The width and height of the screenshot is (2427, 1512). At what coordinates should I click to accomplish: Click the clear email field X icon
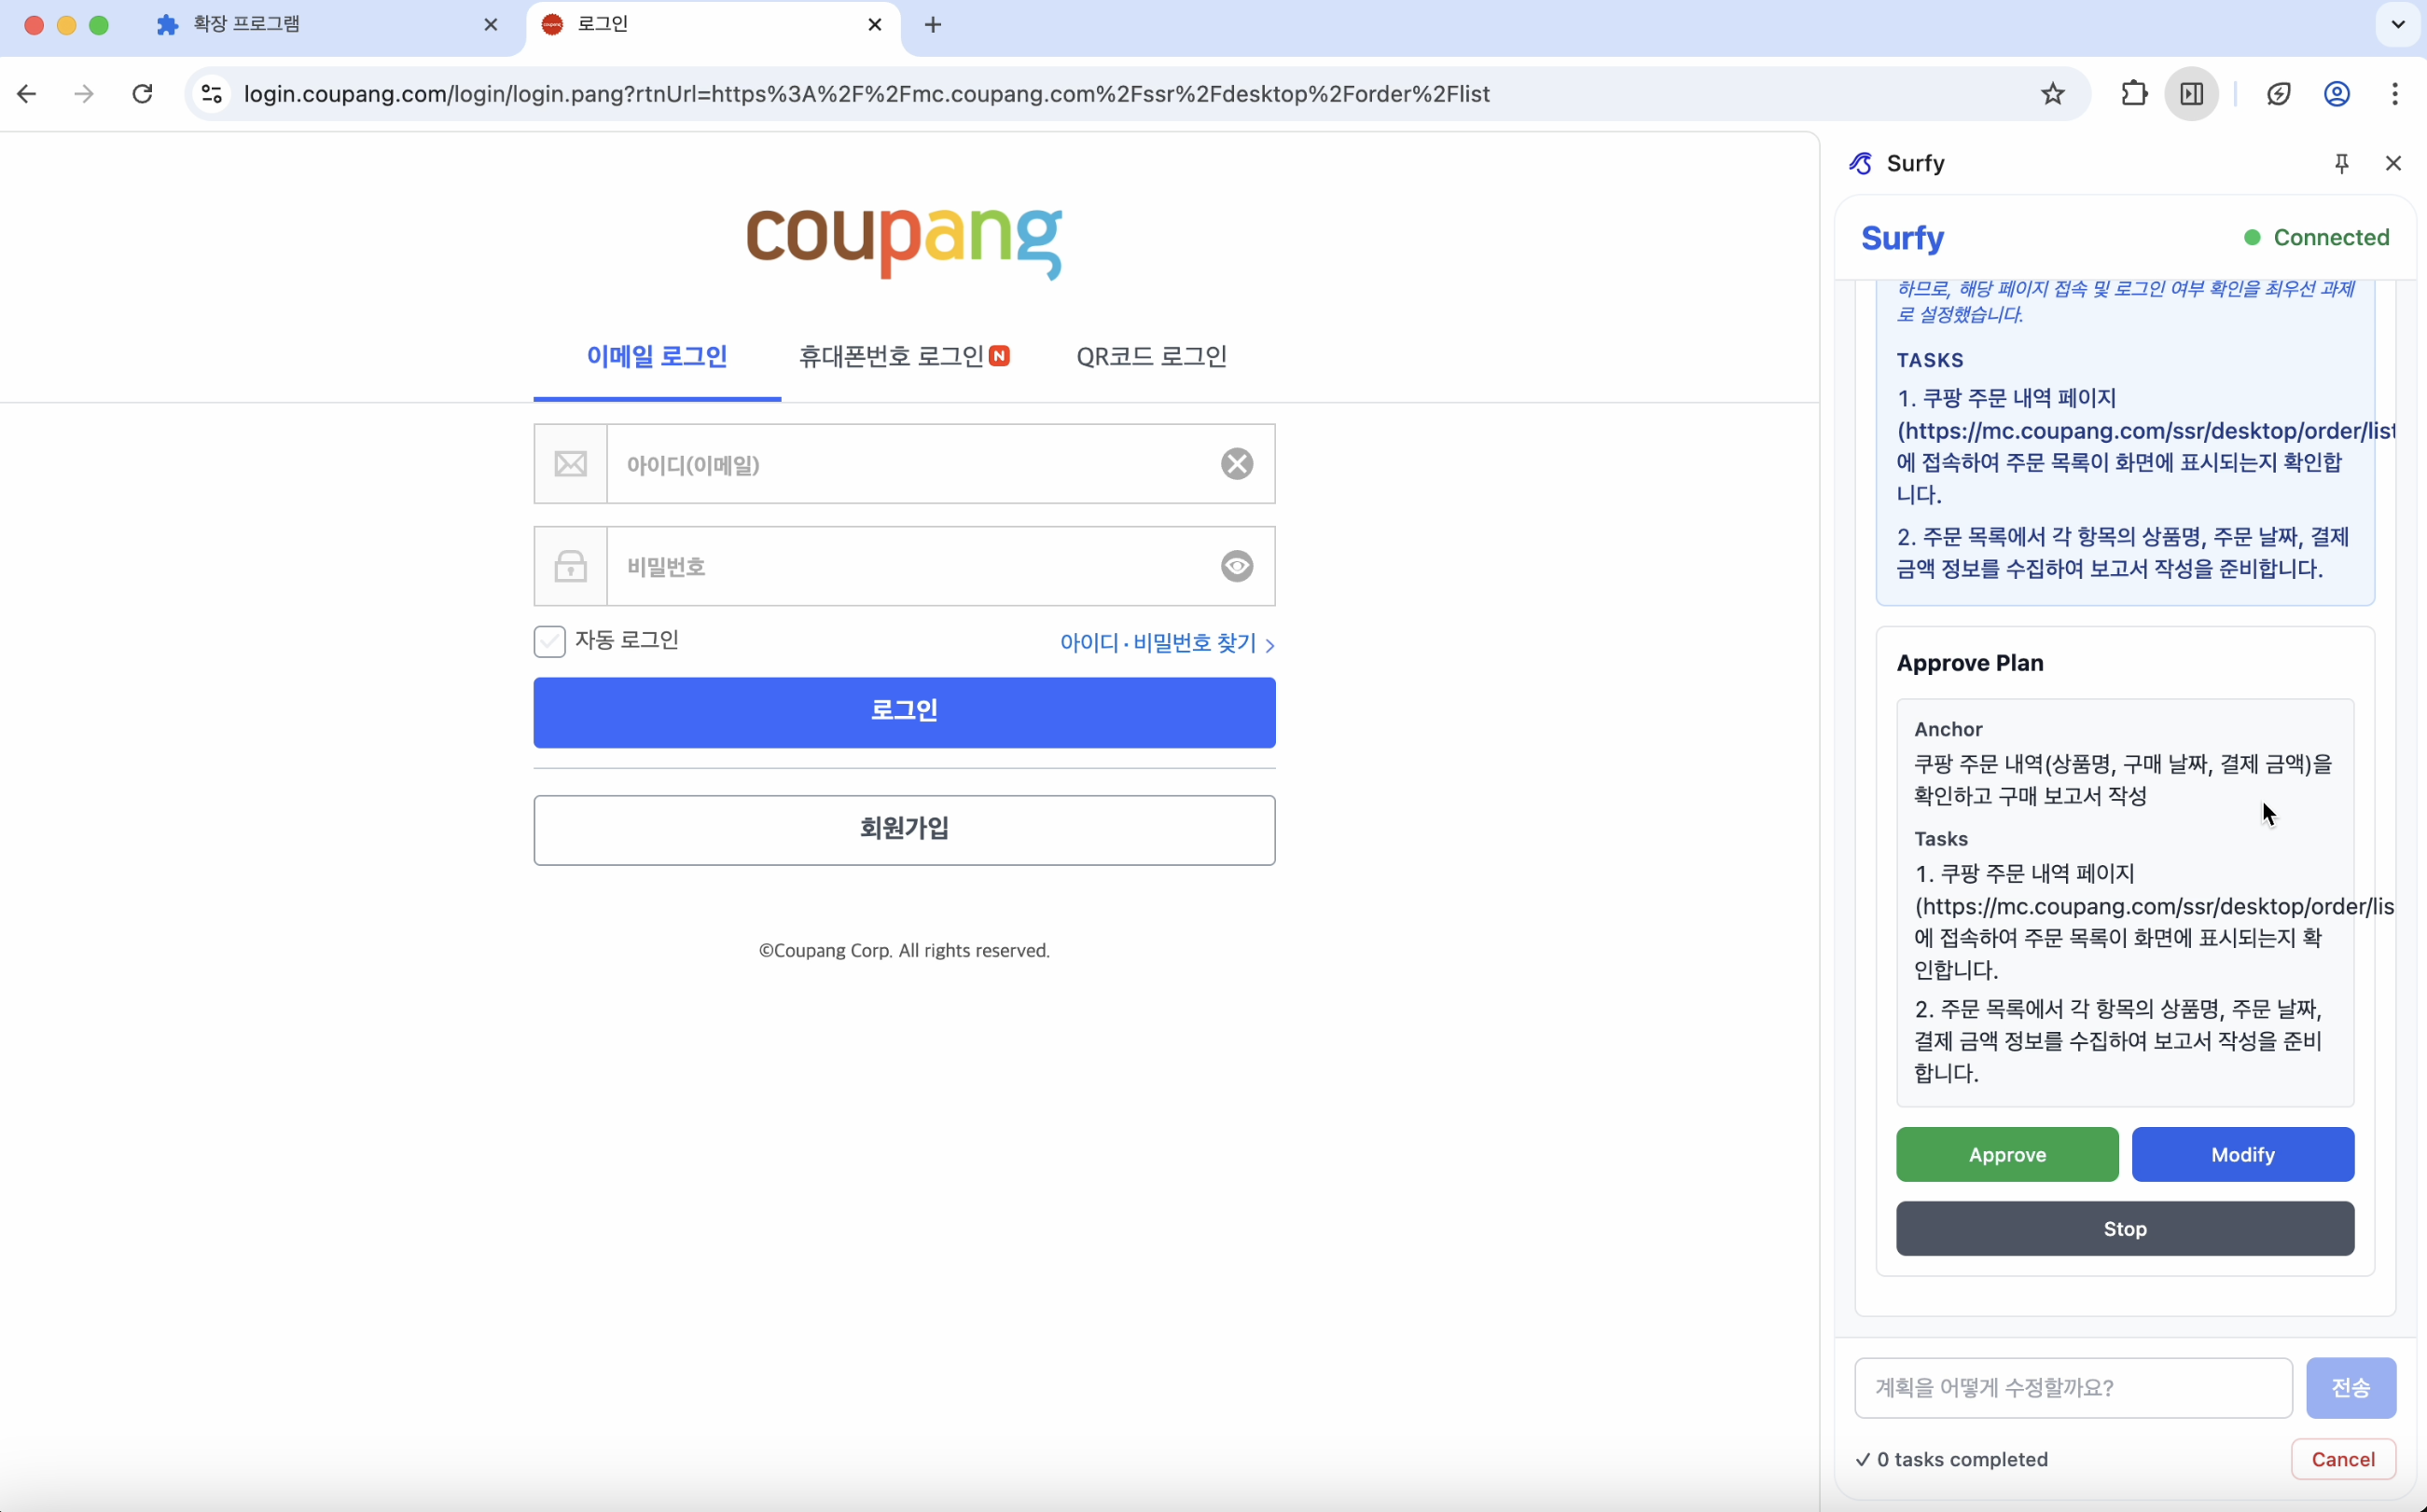(1237, 464)
